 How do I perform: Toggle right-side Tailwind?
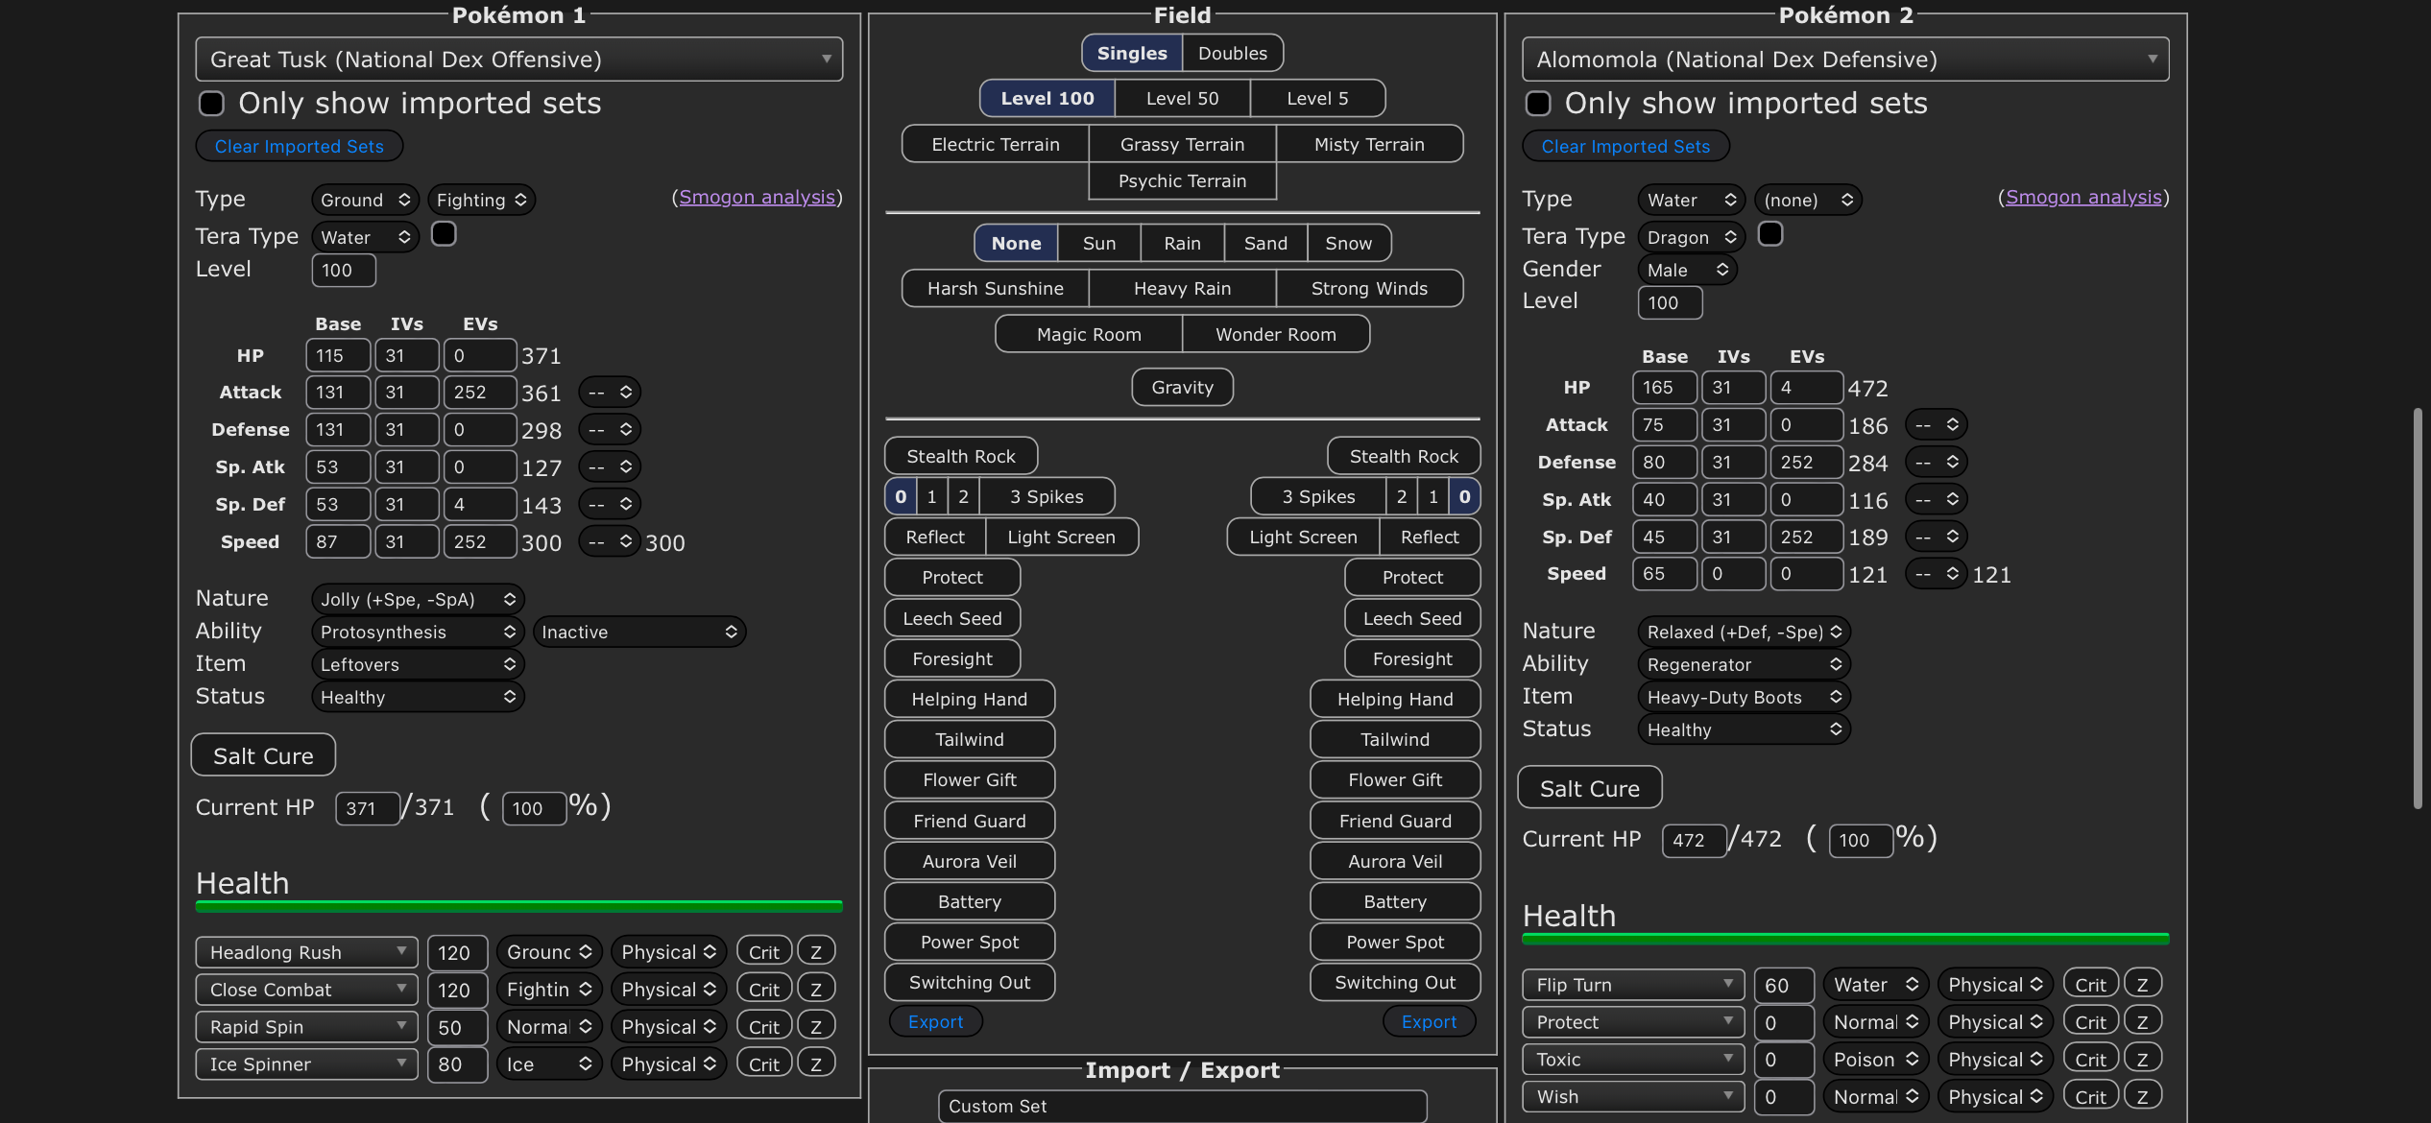coord(1395,739)
